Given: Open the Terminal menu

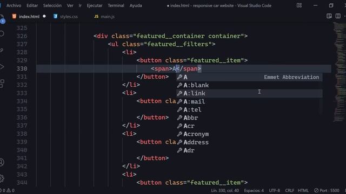Looking at the screenshot, I should (x=116, y=5).
